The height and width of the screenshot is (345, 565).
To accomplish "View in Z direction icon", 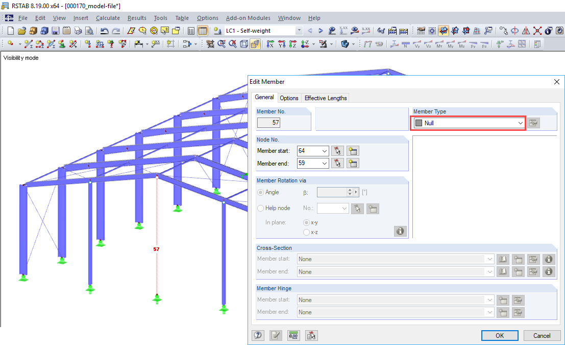I will [x=292, y=44].
